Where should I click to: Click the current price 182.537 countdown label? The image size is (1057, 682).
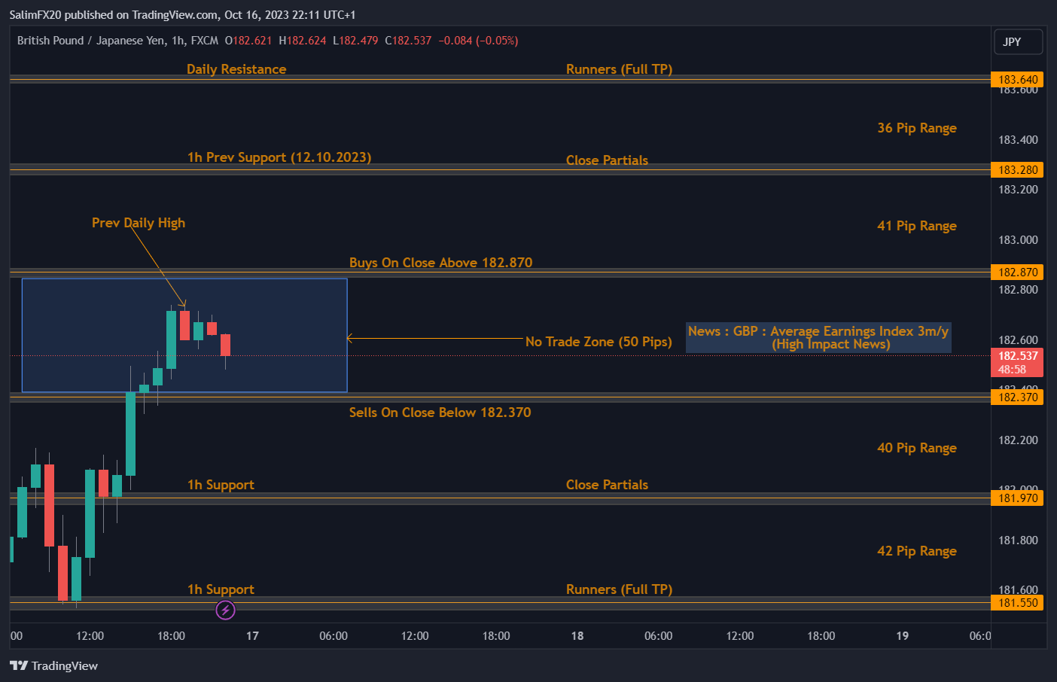[x=1017, y=362]
